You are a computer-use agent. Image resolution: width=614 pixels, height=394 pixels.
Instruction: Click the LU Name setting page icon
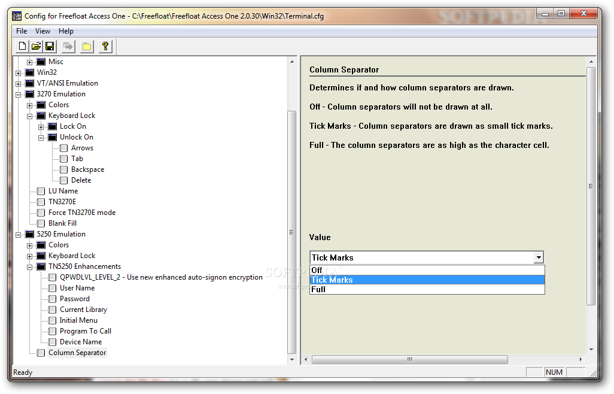coord(41,191)
